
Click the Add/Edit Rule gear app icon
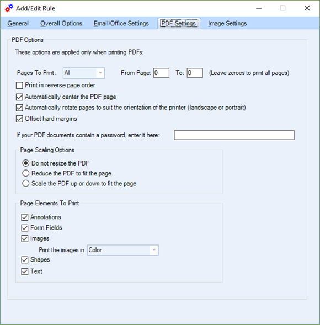coord(9,8)
